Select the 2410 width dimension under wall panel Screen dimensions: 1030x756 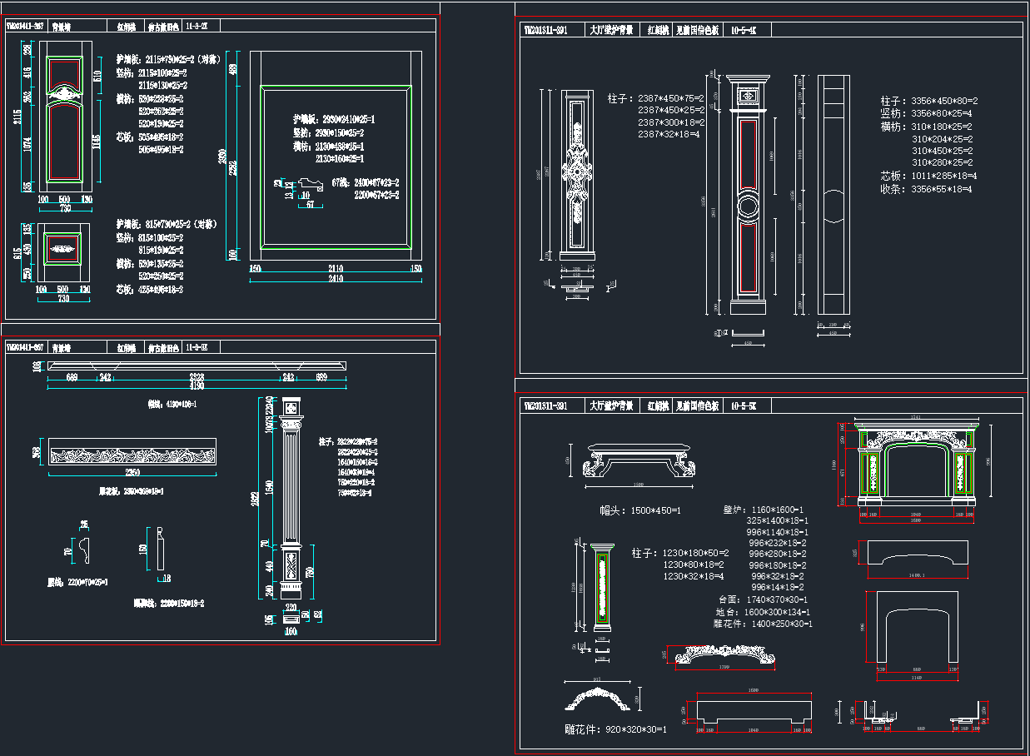tap(334, 279)
